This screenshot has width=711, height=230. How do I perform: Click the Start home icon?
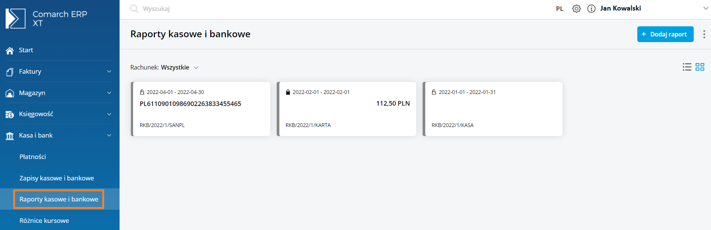pyautogui.click(x=10, y=50)
